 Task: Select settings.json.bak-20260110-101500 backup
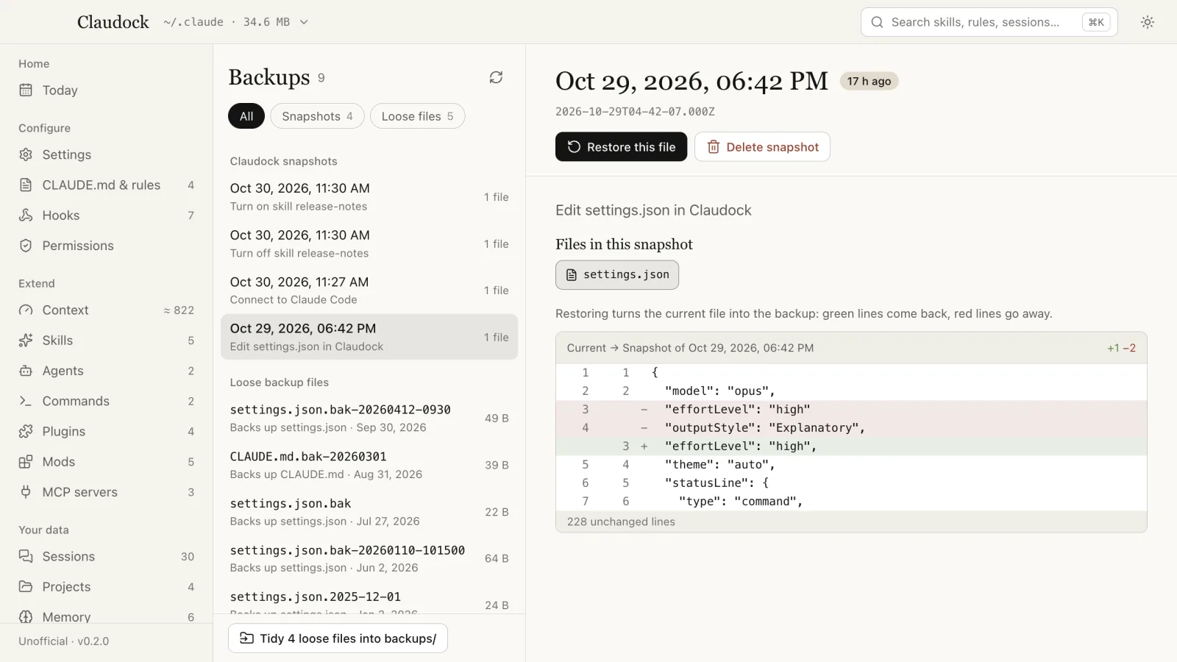(x=369, y=558)
